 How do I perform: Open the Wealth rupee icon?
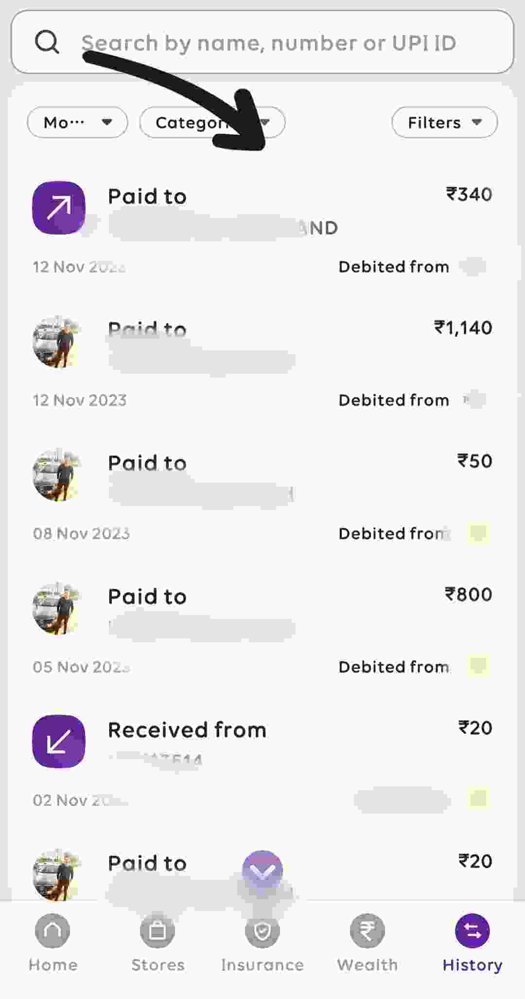tap(367, 931)
